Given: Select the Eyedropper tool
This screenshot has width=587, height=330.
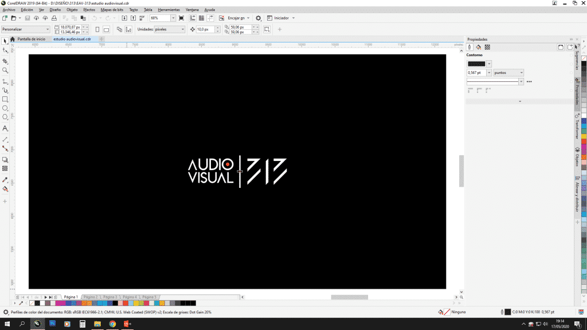Looking at the screenshot, I should (5, 179).
